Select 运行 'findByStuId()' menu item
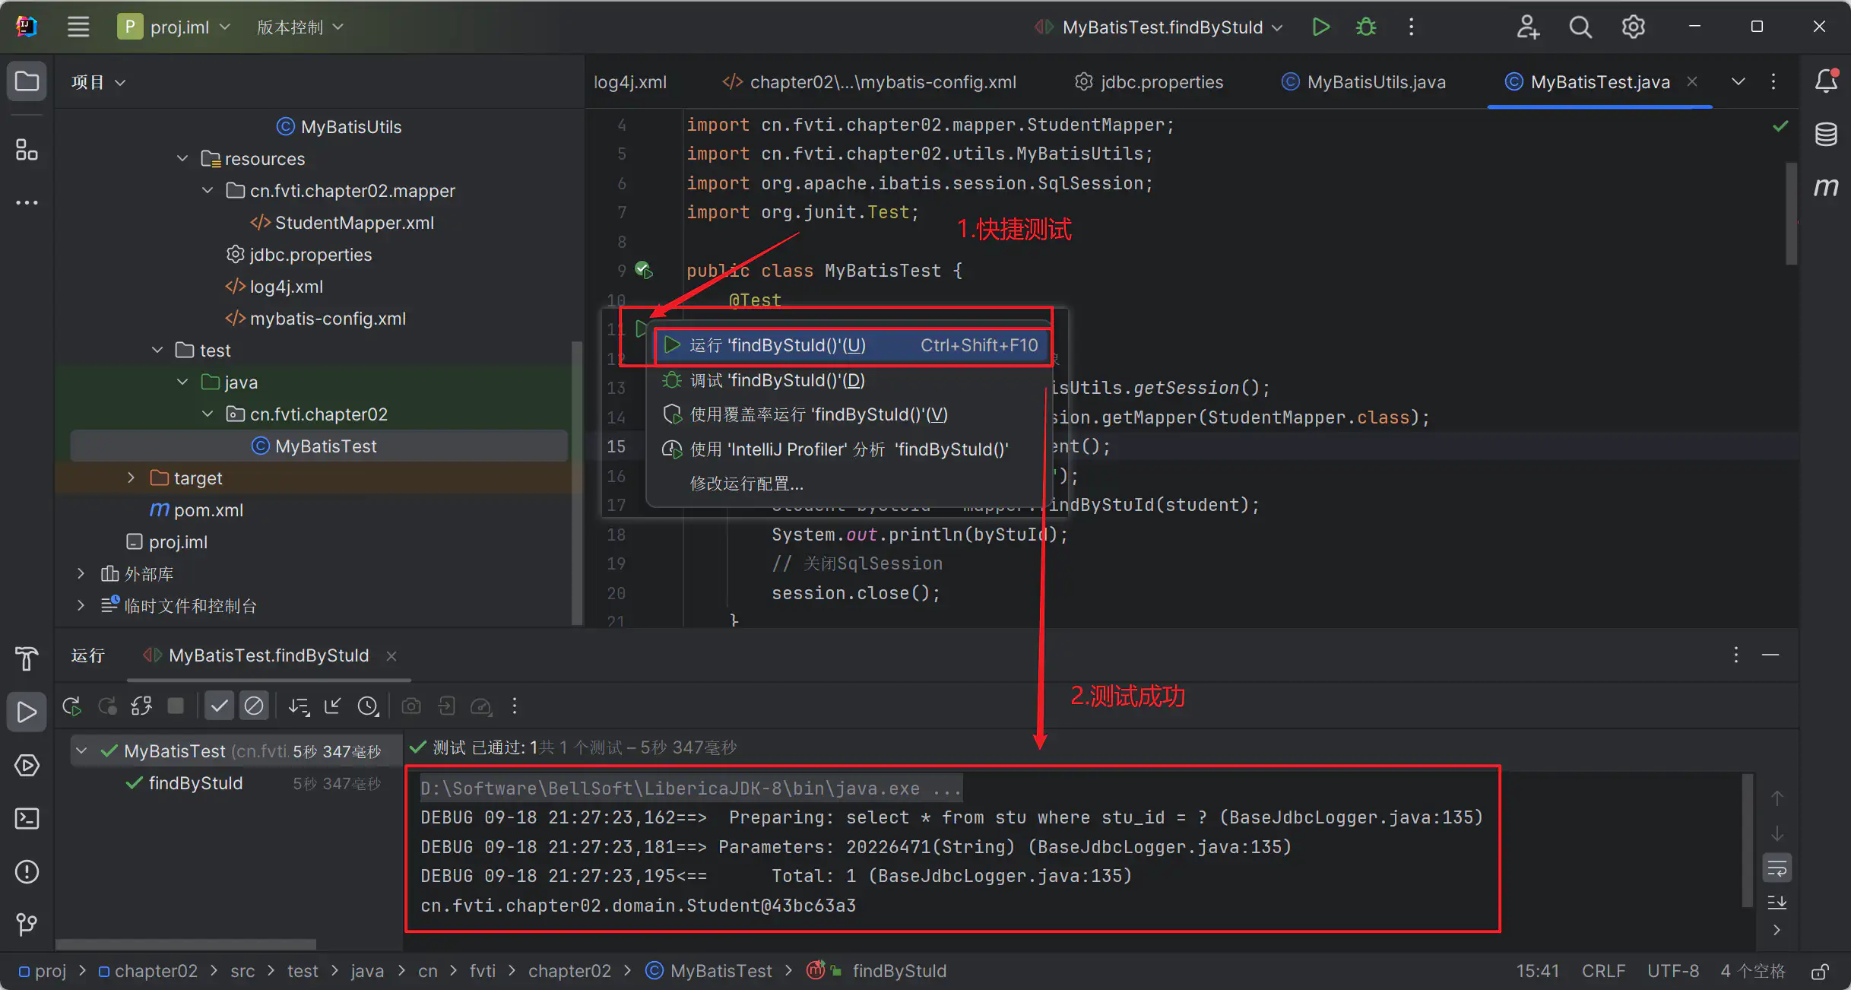 coord(851,345)
